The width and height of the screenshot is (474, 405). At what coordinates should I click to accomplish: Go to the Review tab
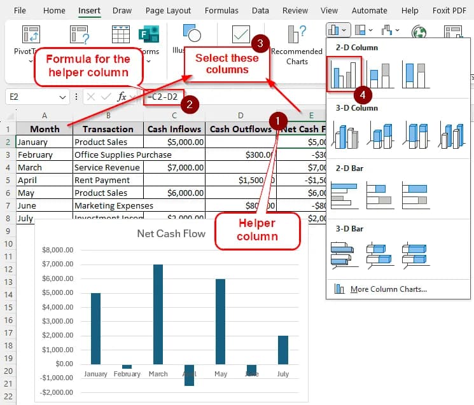point(295,11)
